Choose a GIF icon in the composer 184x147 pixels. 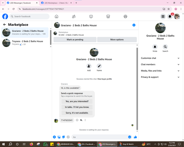(x=68, y=137)
